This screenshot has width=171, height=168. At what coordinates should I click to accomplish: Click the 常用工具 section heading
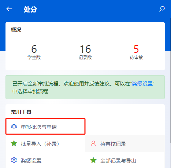coord(21,112)
